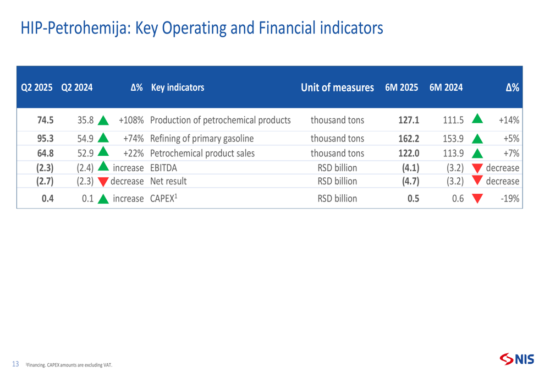550x377 pixels.
Task: Click the green arrow beside +22%
Action: pyautogui.click(x=103, y=152)
